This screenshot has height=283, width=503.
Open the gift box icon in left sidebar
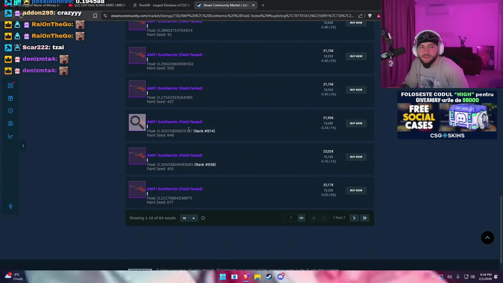[x=11, y=98]
